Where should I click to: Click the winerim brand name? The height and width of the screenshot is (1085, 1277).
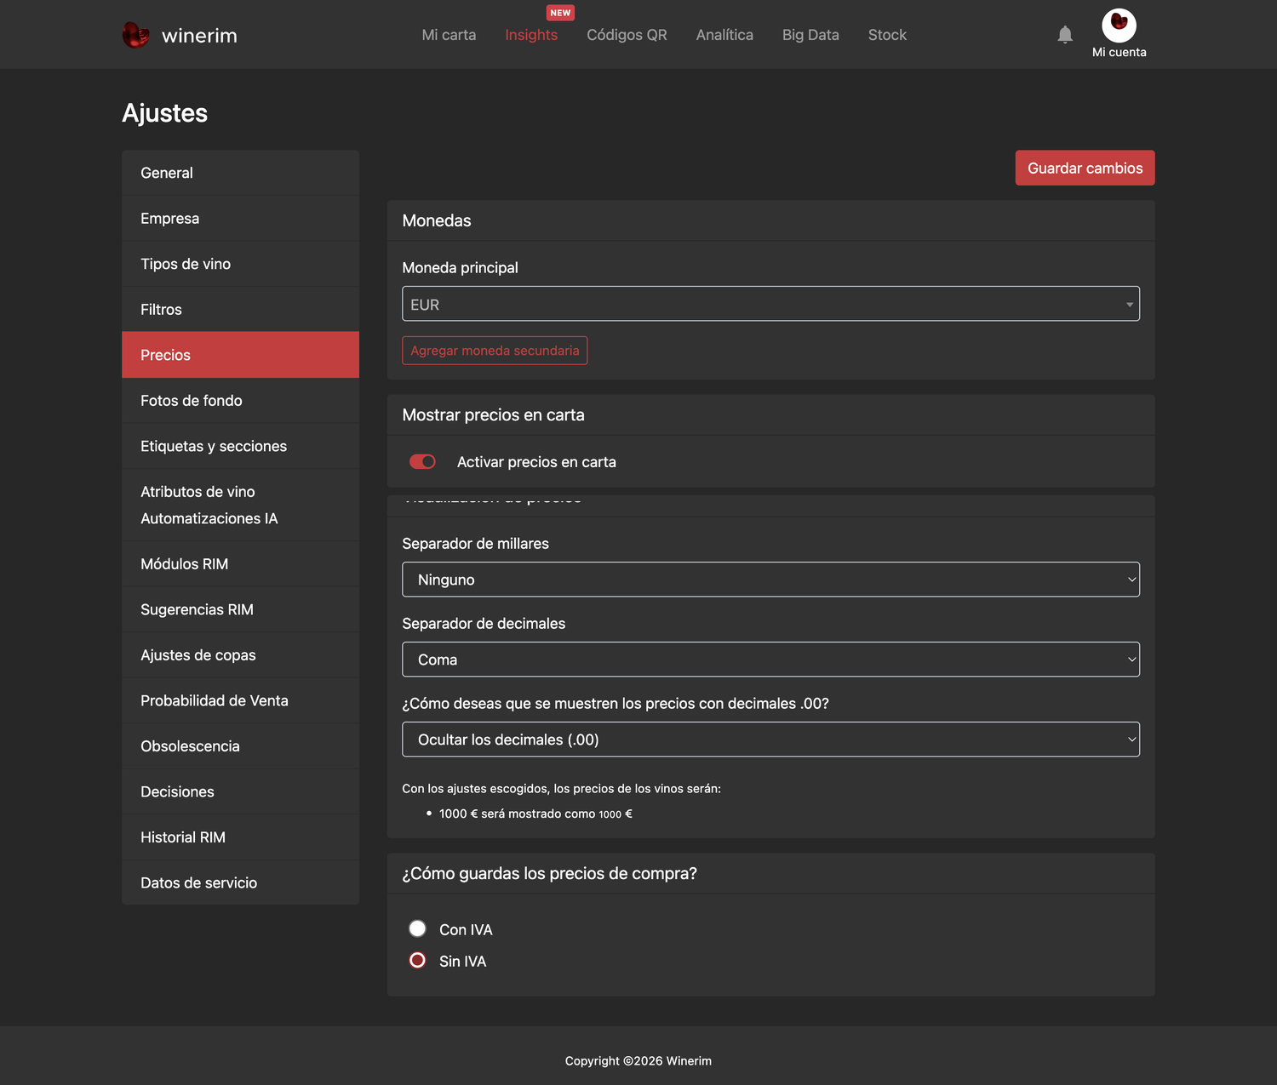point(199,36)
